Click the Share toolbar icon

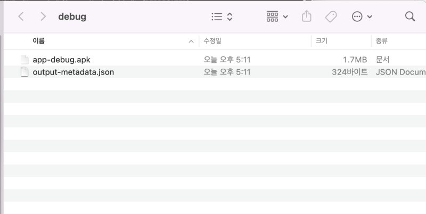tap(307, 16)
